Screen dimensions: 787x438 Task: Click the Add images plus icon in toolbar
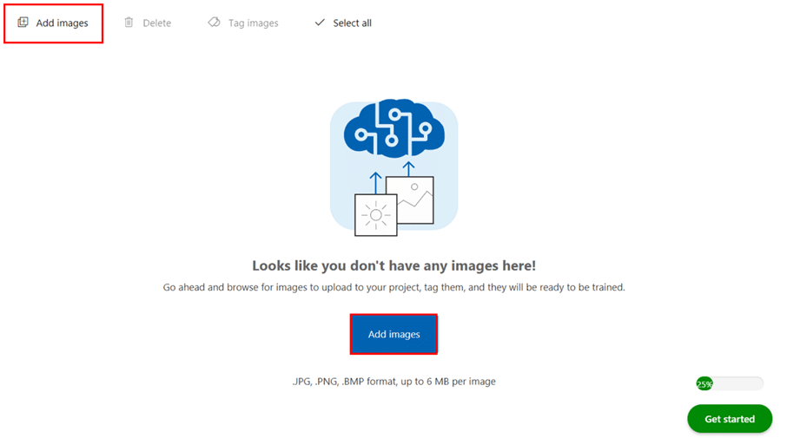coord(23,23)
